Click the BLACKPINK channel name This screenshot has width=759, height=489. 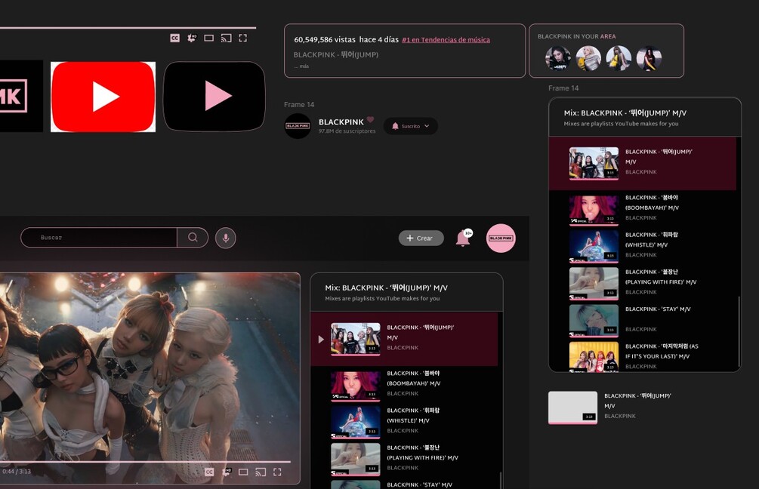(341, 122)
